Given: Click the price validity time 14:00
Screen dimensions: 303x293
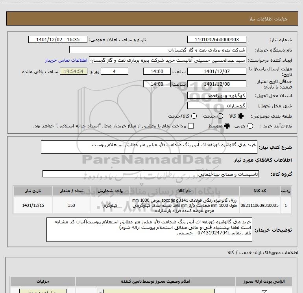Looking at the screenshot, I should 157,84.
